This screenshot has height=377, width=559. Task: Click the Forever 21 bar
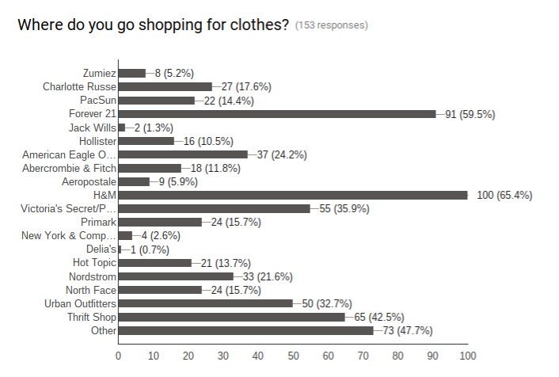(x=277, y=114)
